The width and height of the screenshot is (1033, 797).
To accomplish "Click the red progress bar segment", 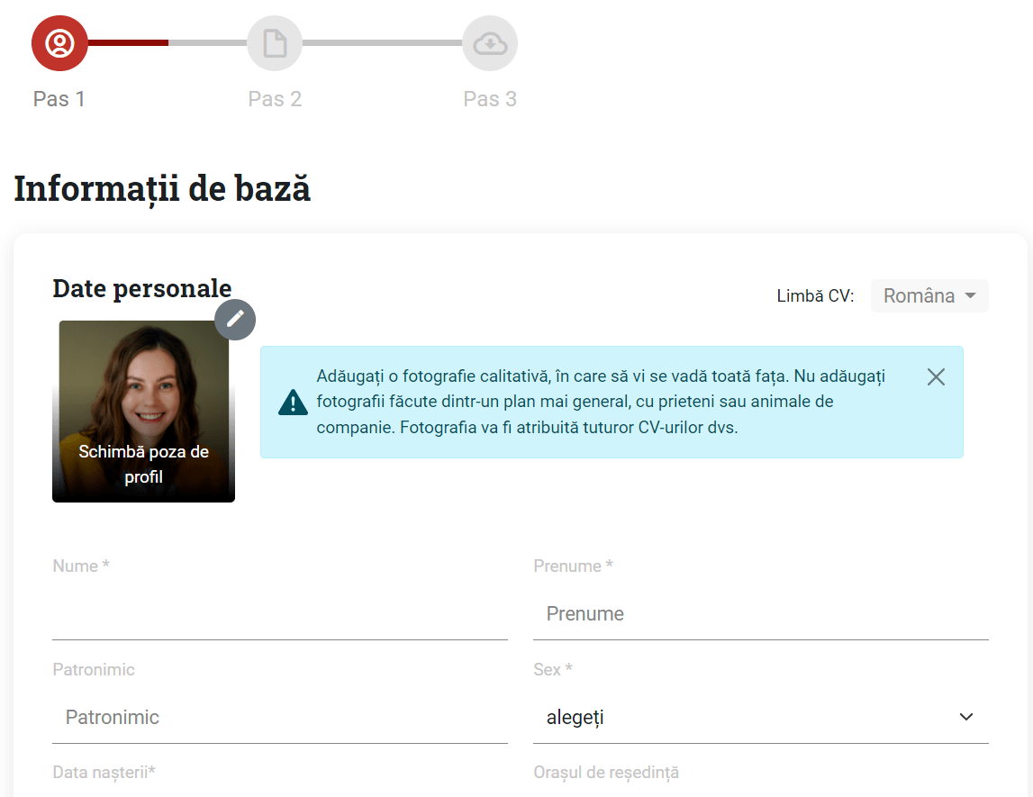I will [128, 43].
